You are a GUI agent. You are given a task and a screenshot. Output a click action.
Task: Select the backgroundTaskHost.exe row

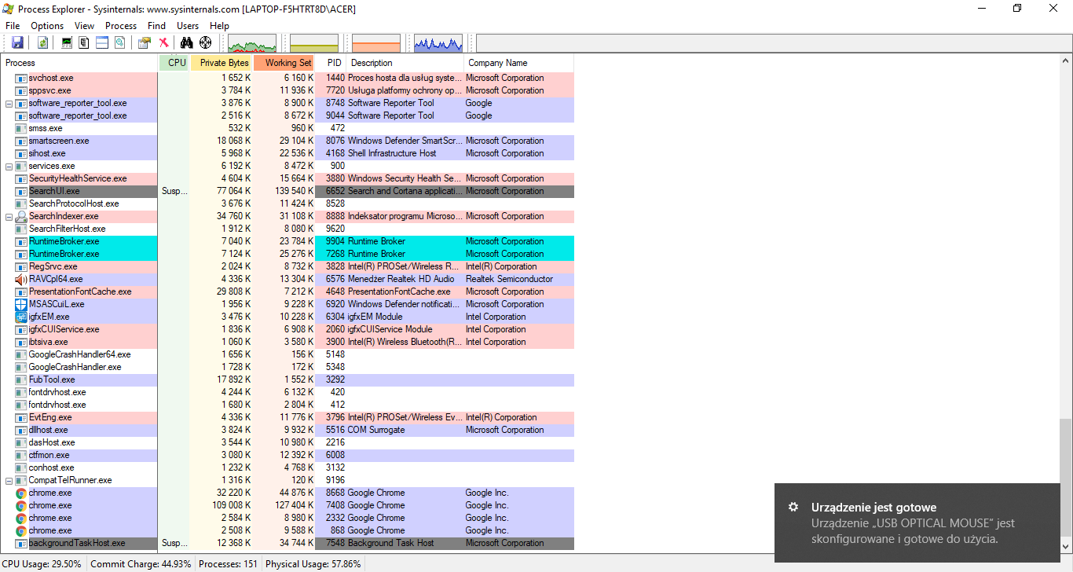coord(287,543)
